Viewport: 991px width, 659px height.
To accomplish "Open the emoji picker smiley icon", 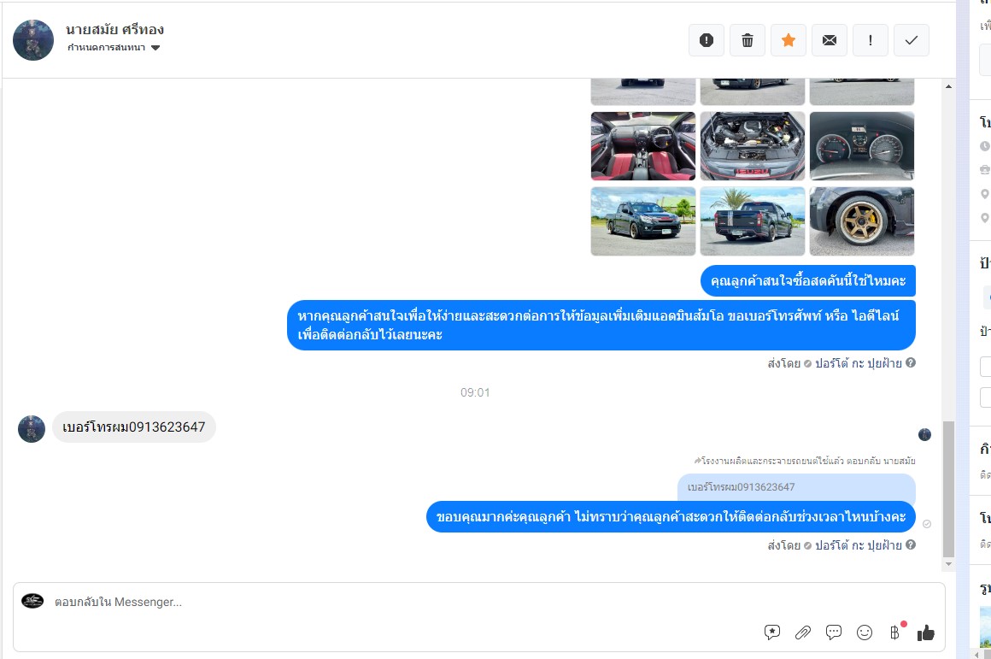I will tap(864, 632).
